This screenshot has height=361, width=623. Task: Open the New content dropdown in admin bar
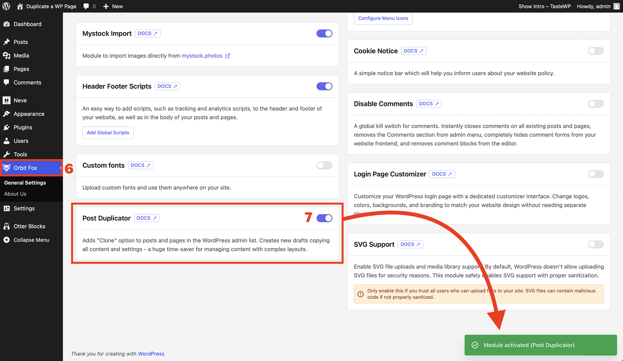coord(113,6)
